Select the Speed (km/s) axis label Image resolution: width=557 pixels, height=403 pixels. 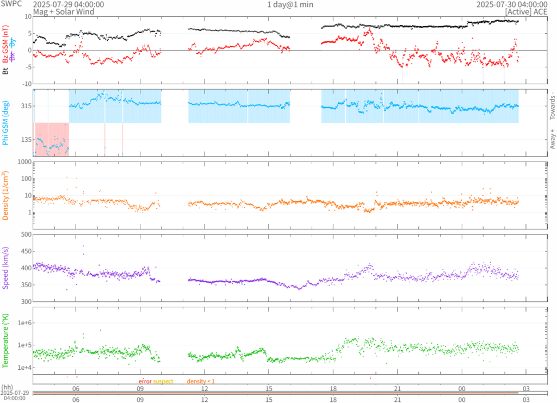click(5, 268)
